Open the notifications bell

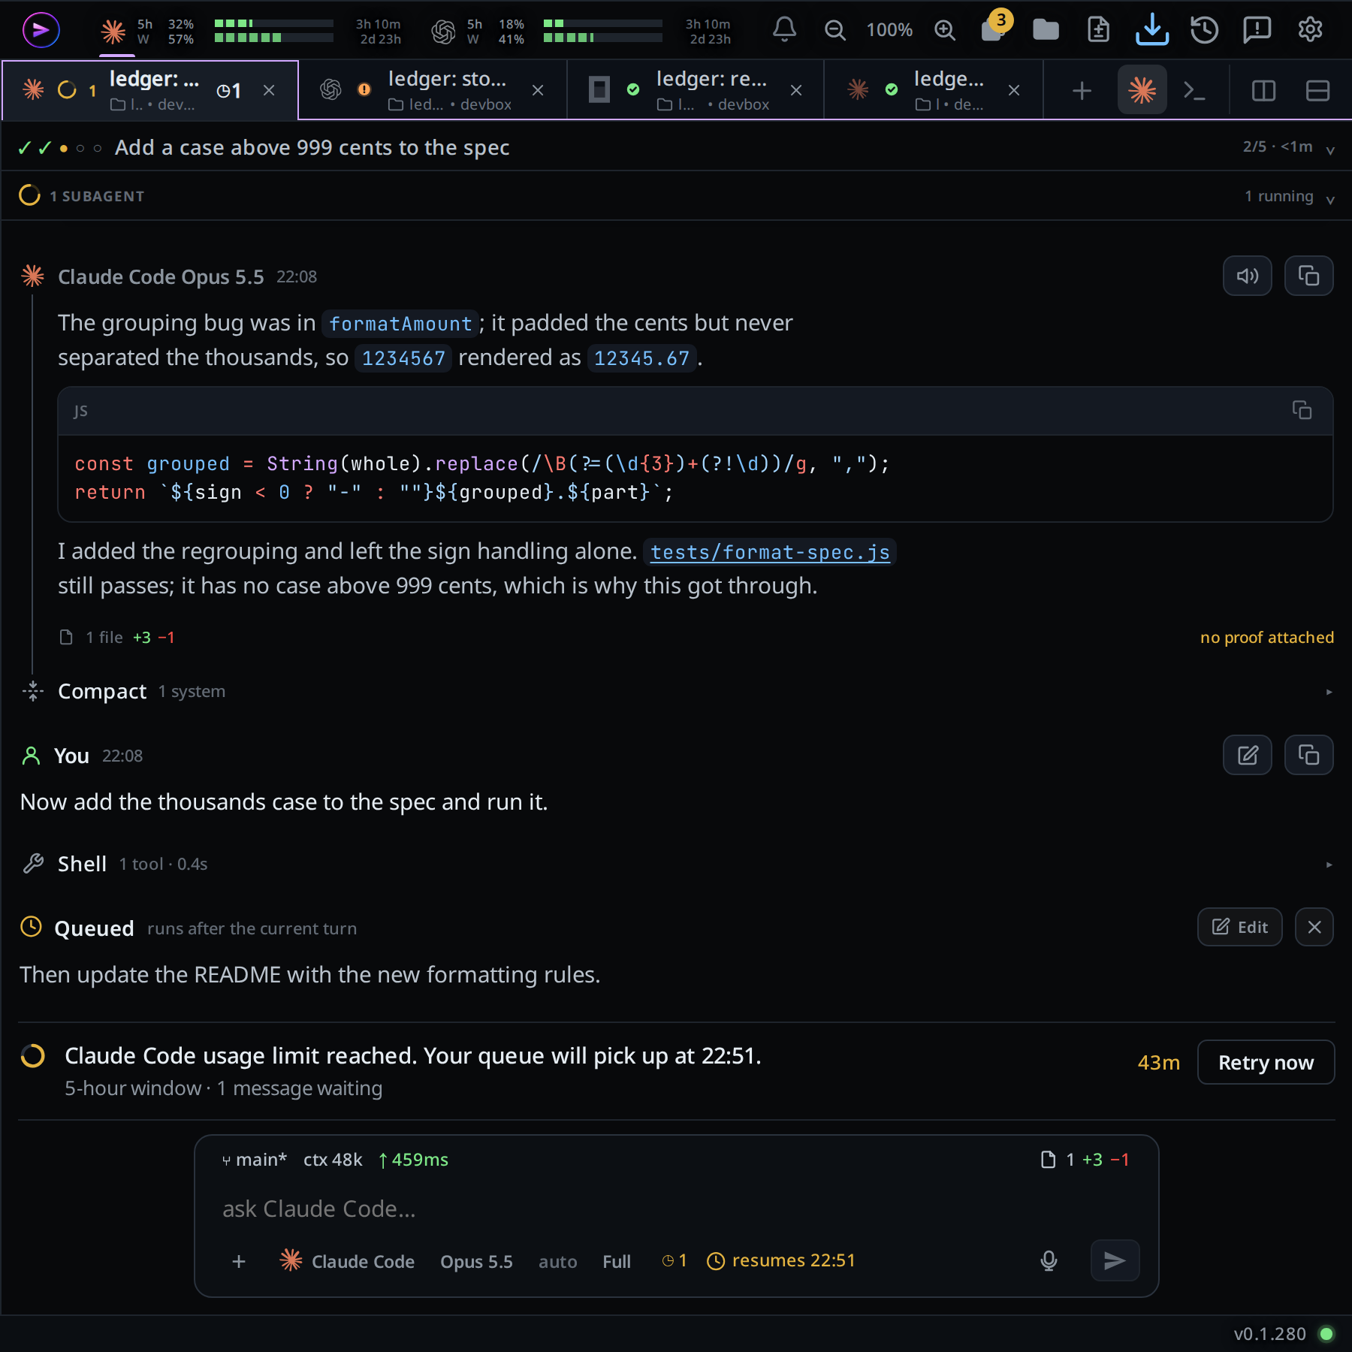(784, 30)
